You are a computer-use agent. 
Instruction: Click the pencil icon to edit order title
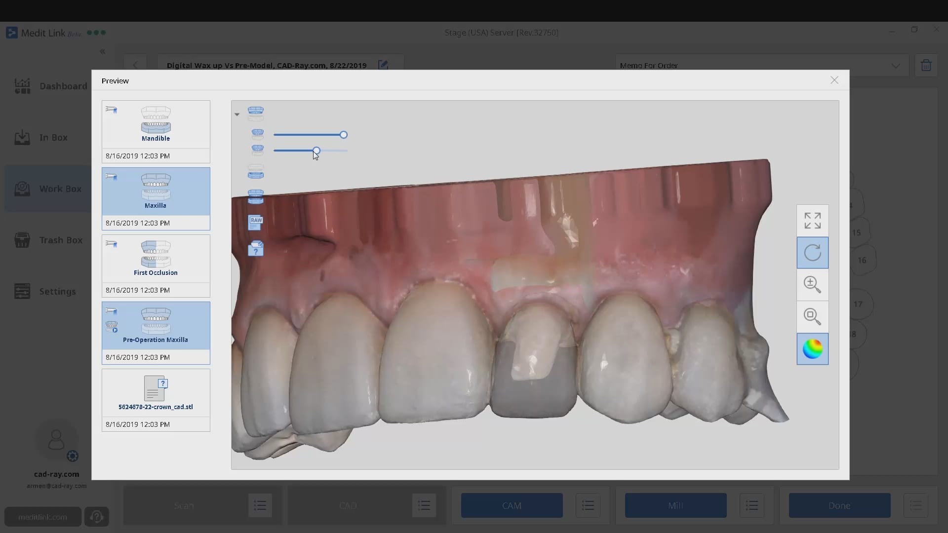pyautogui.click(x=384, y=65)
